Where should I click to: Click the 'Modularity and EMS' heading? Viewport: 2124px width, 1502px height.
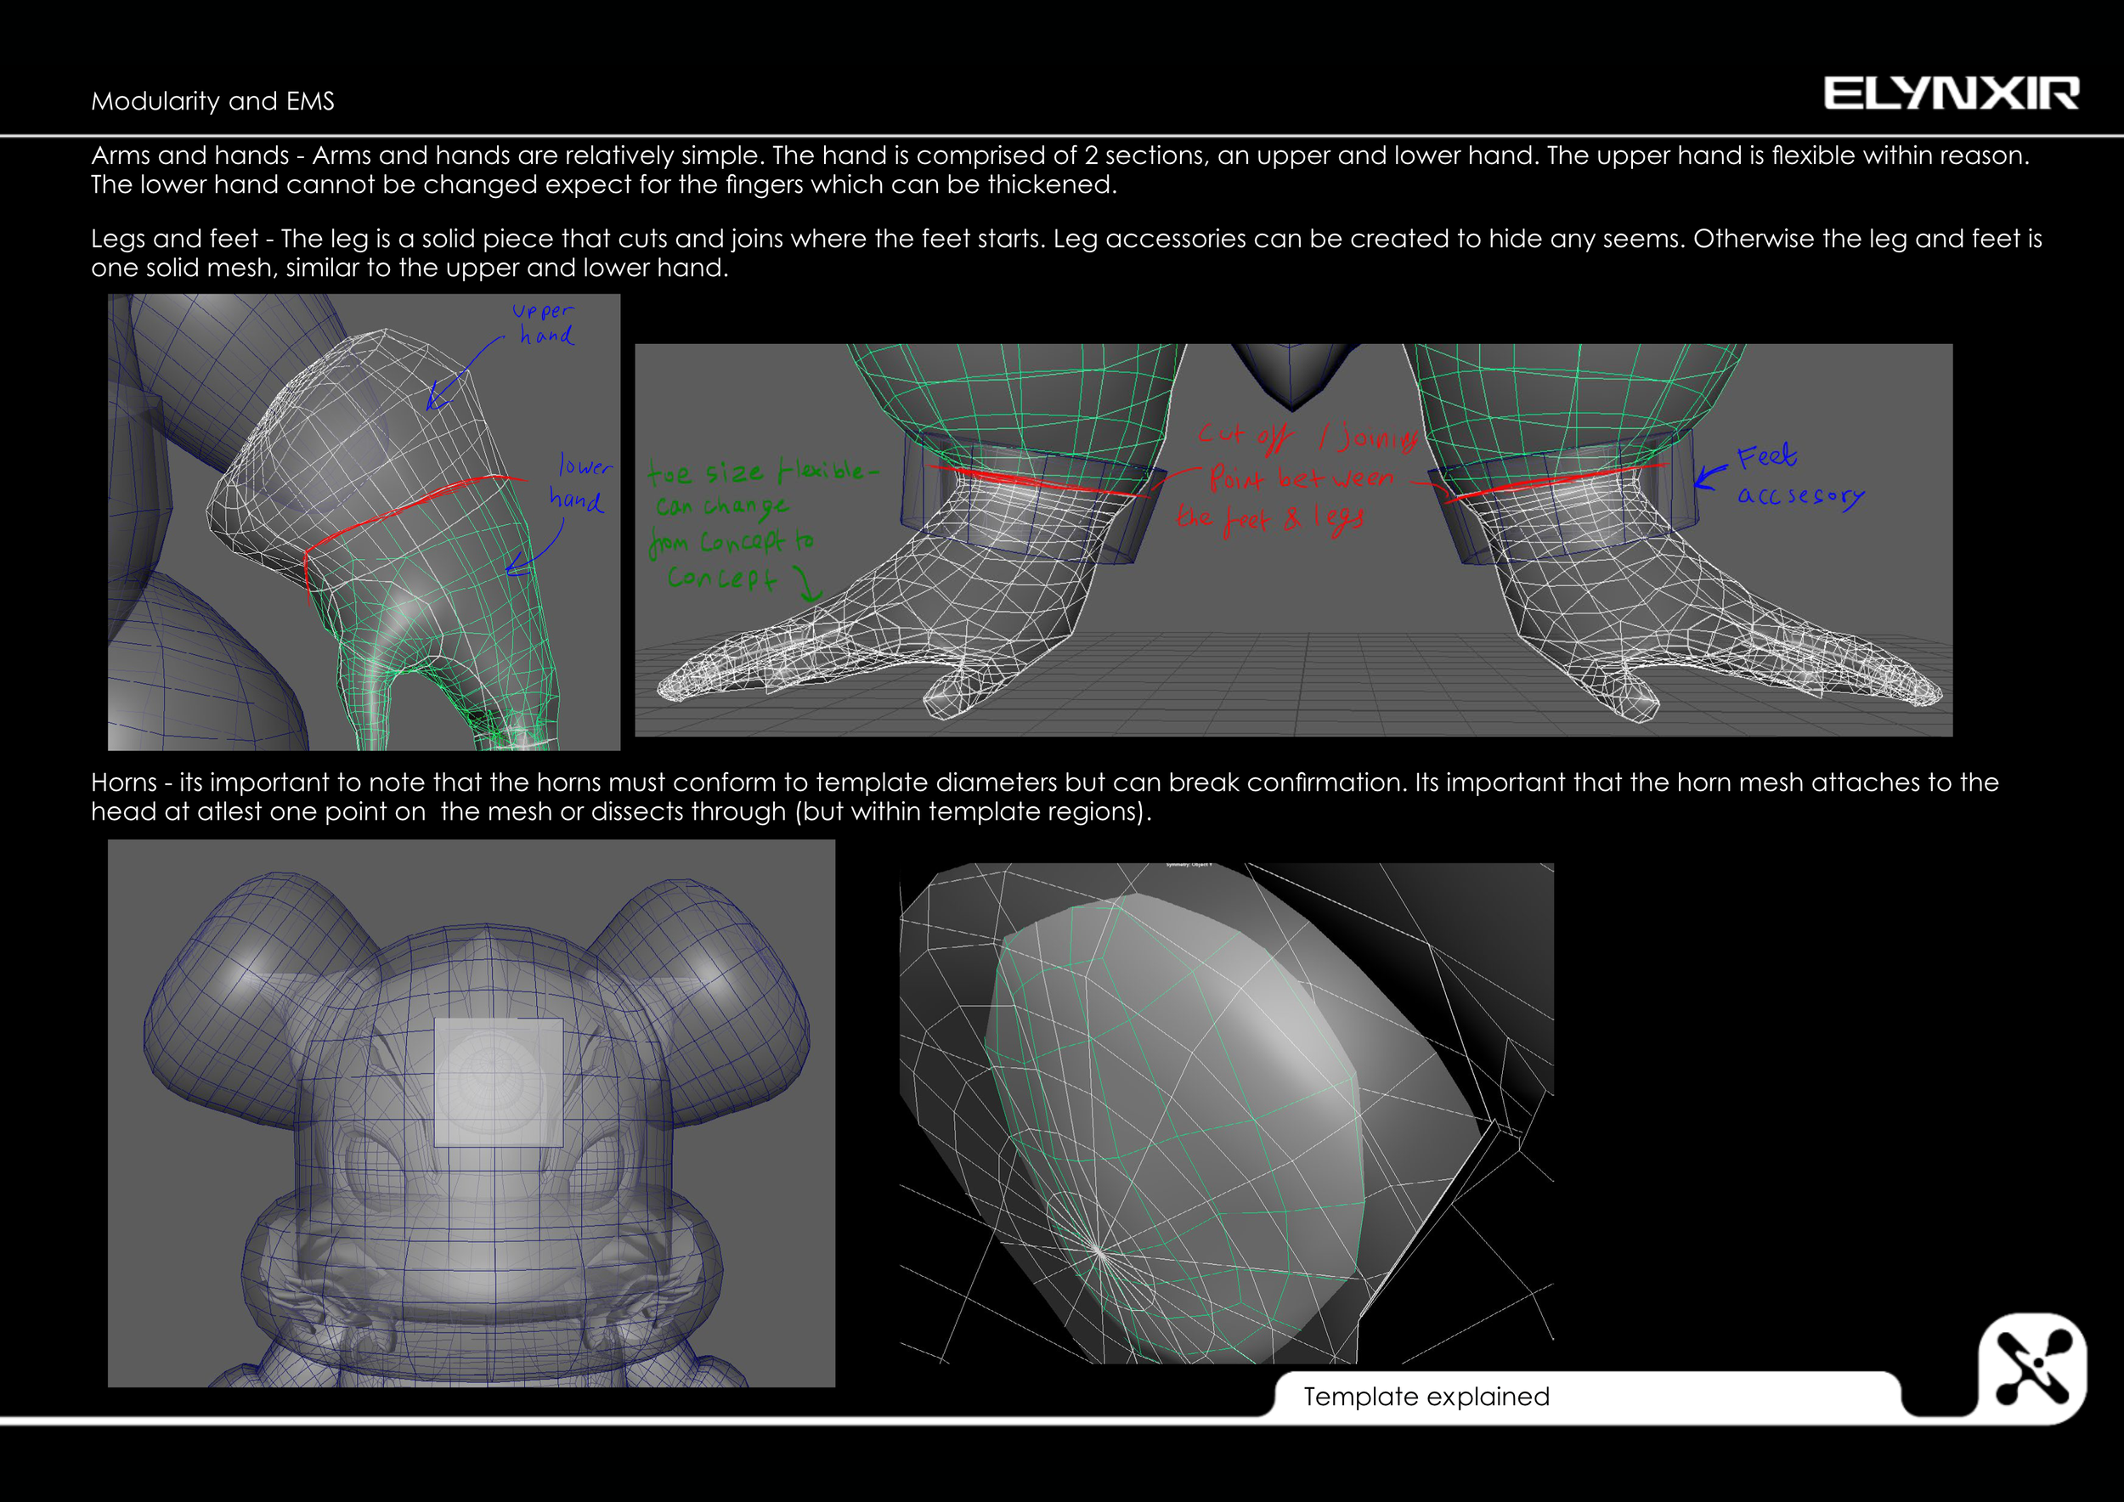point(212,101)
